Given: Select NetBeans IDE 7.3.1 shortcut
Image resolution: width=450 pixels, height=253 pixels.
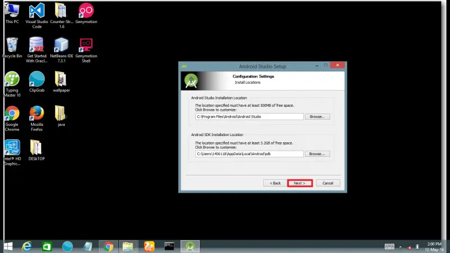Looking at the screenshot, I should tap(61, 50).
